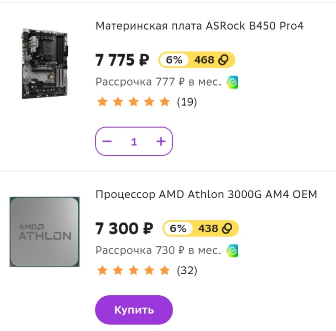The width and height of the screenshot is (336, 331).
Task: Tap bonus coin icon next to 438
Action: coord(227,228)
